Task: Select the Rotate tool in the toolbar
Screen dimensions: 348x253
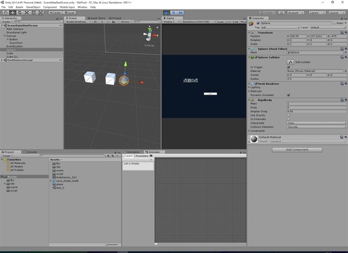Action: pyautogui.click(x=20, y=13)
